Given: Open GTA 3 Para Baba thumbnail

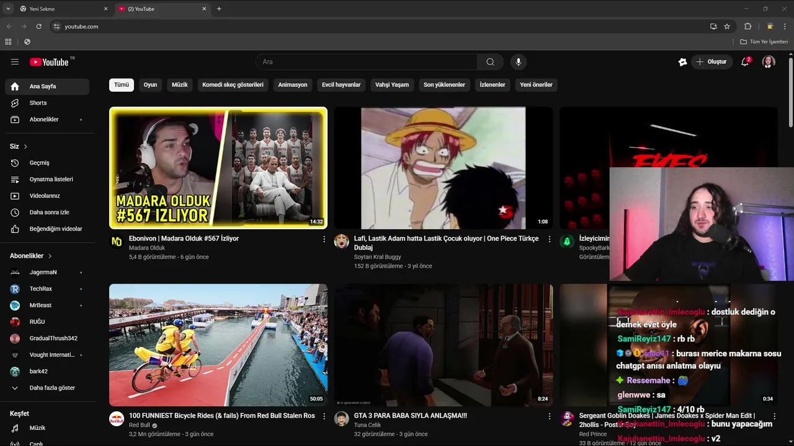Looking at the screenshot, I should coord(444,345).
